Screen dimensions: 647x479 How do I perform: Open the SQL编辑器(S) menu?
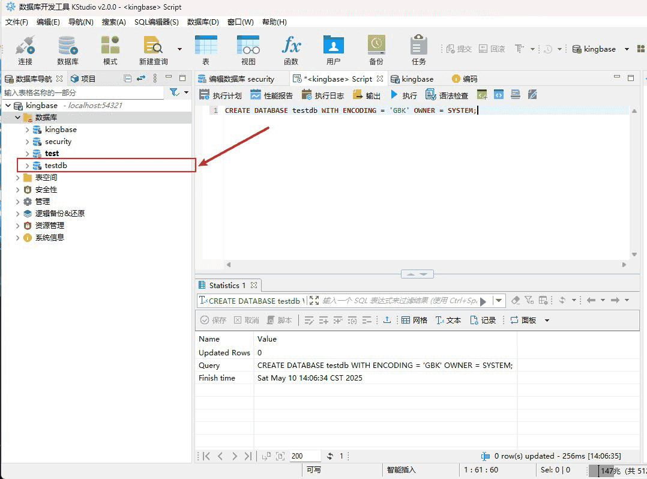[157, 22]
